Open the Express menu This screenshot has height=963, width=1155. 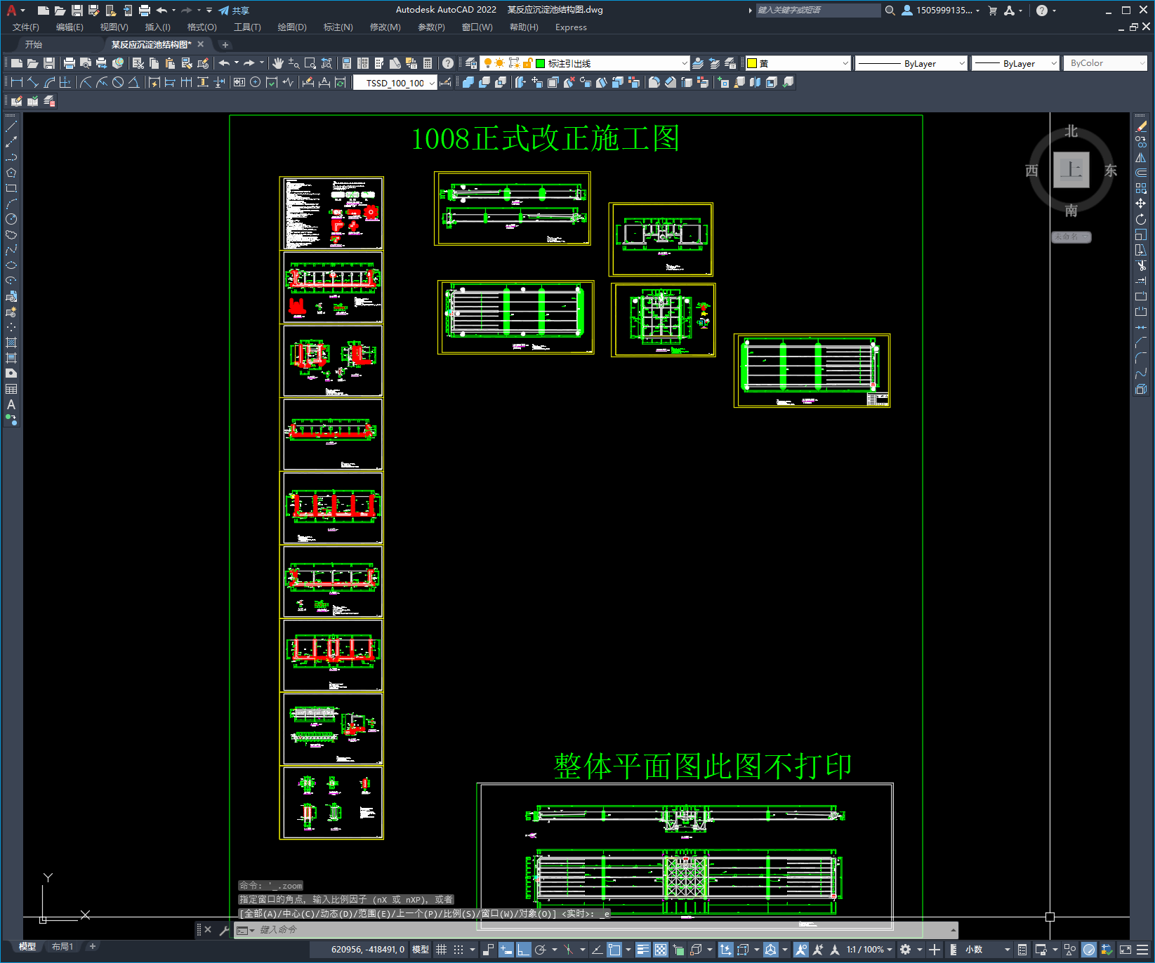[x=571, y=27]
